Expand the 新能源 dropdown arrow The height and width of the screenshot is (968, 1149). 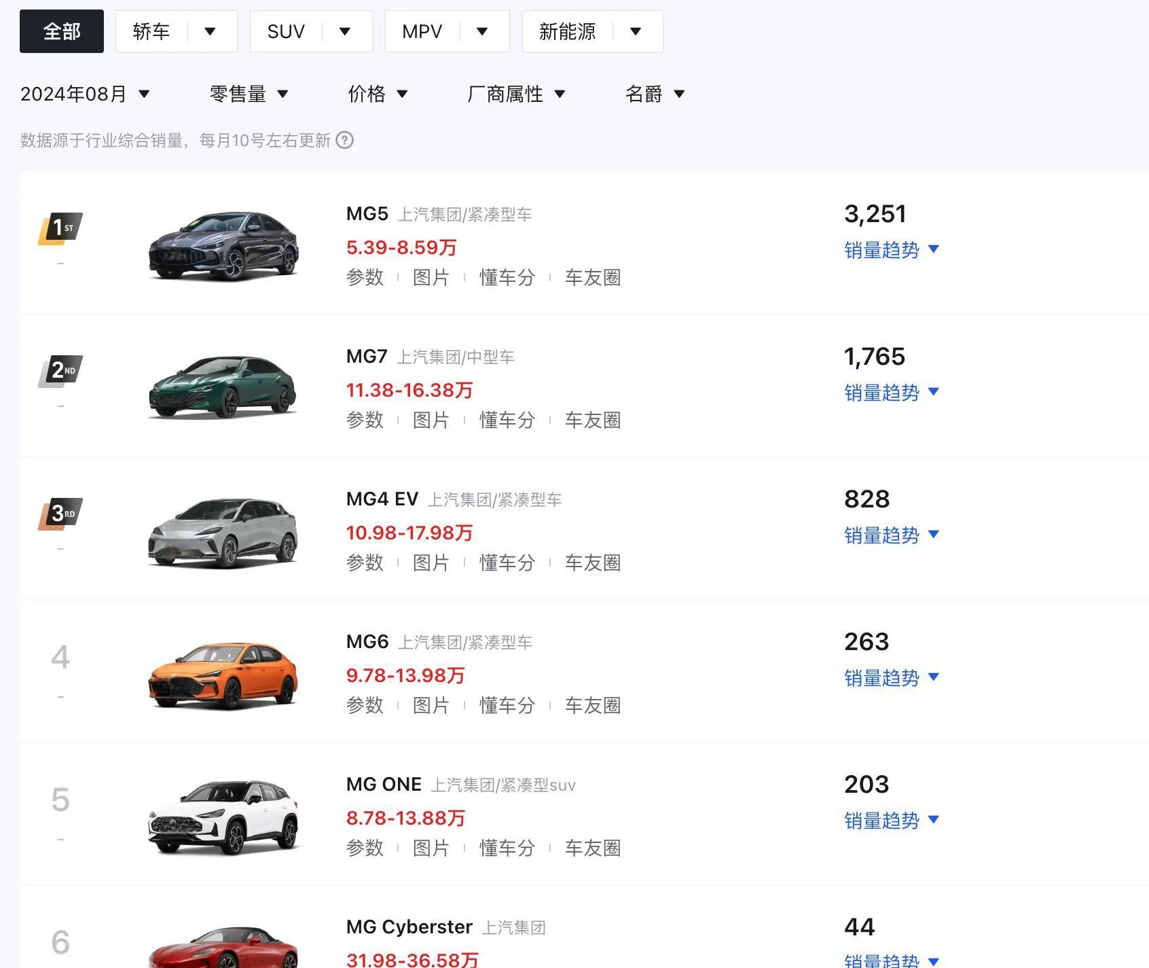[x=636, y=31]
